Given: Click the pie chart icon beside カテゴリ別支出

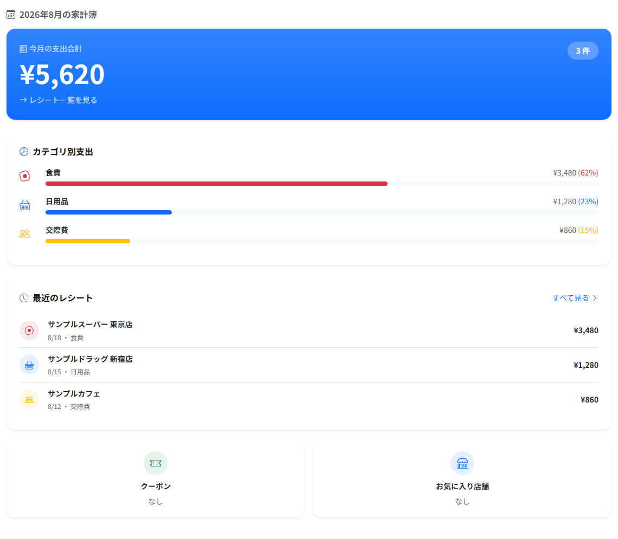Looking at the screenshot, I should coord(24,152).
